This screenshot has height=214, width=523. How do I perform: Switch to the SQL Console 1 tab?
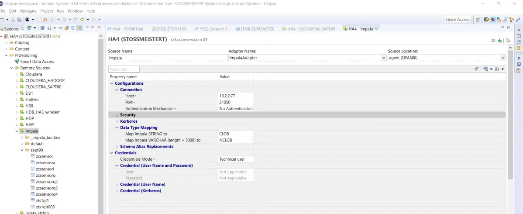(211, 29)
